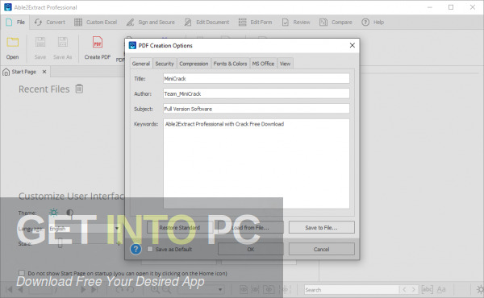Open the Review ribbon tab

(296, 23)
